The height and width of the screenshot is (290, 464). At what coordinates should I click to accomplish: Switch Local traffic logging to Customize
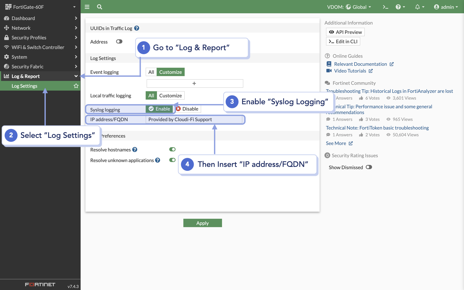(170, 95)
